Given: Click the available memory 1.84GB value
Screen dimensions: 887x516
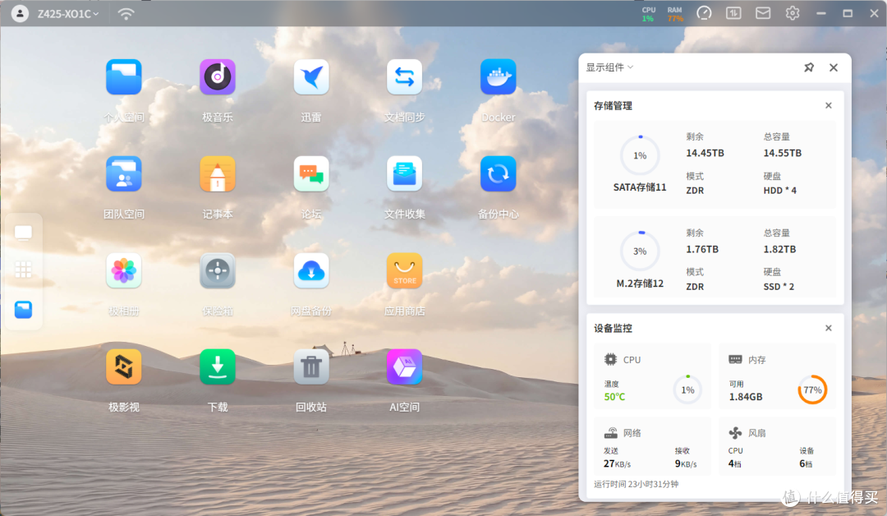Looking at the screenshot, I should tap(746, 397).
